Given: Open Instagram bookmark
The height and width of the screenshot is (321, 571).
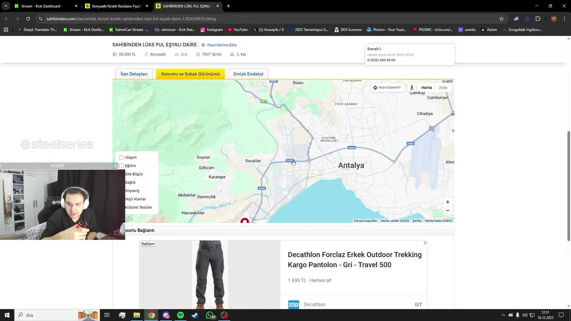Looking at the screenshot, I should pyautogui.click(x=211, y=30).
